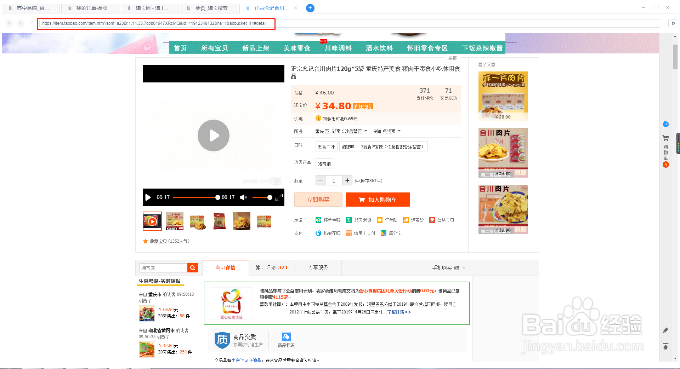Open 川味调料 in shop navigation
Screen dimensions: 680x369
[x=338, y=48]
